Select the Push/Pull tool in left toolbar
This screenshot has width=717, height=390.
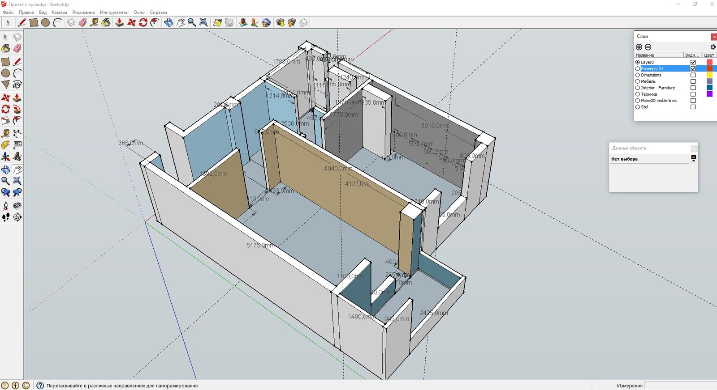click(17, 97)
